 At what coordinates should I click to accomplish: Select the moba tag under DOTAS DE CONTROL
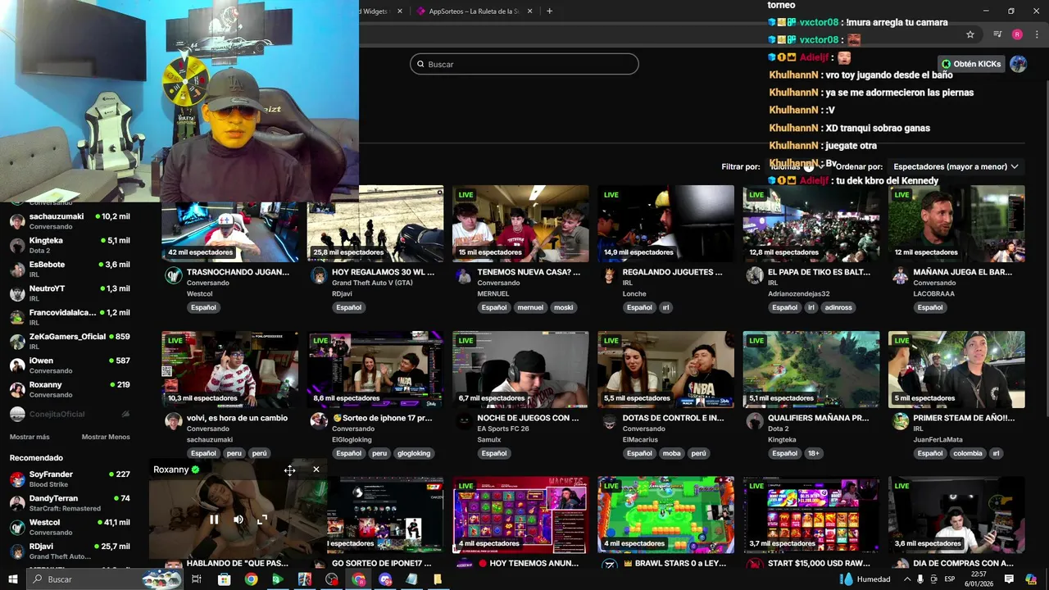click(672, 453)
